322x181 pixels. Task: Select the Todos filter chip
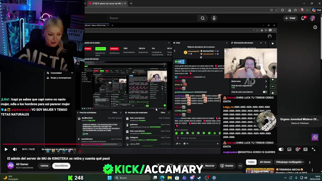pyautogui.click(x=251, y=162)
